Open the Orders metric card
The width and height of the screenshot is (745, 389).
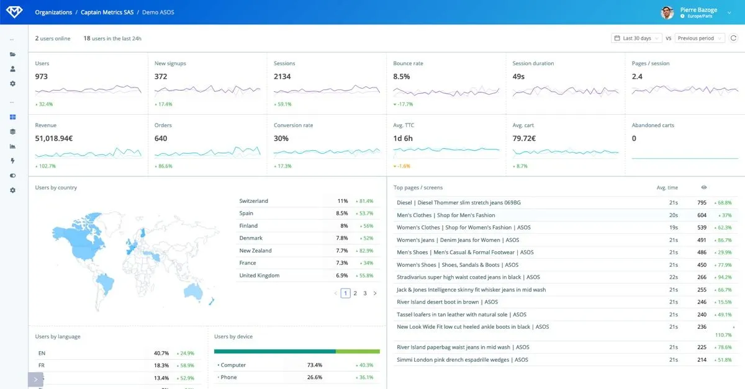207,145
